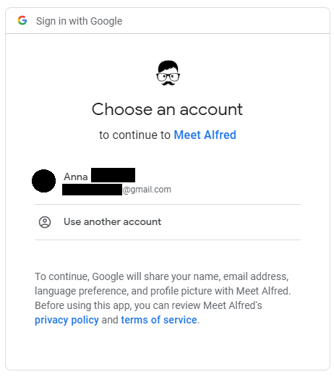The image size is (334, 377).
Task: Choose the Anna account name
Action: tap(75, 177)
